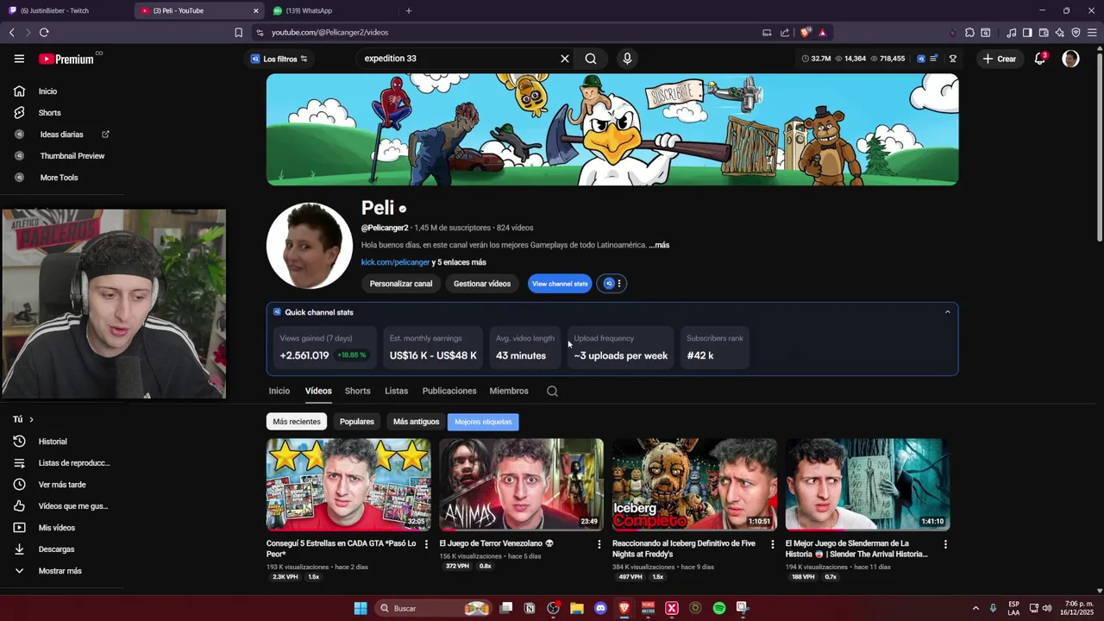Open the 5 Estrellas GTA video thumbnail
This screenshot has width=1104, height=621.
(348, 485)
